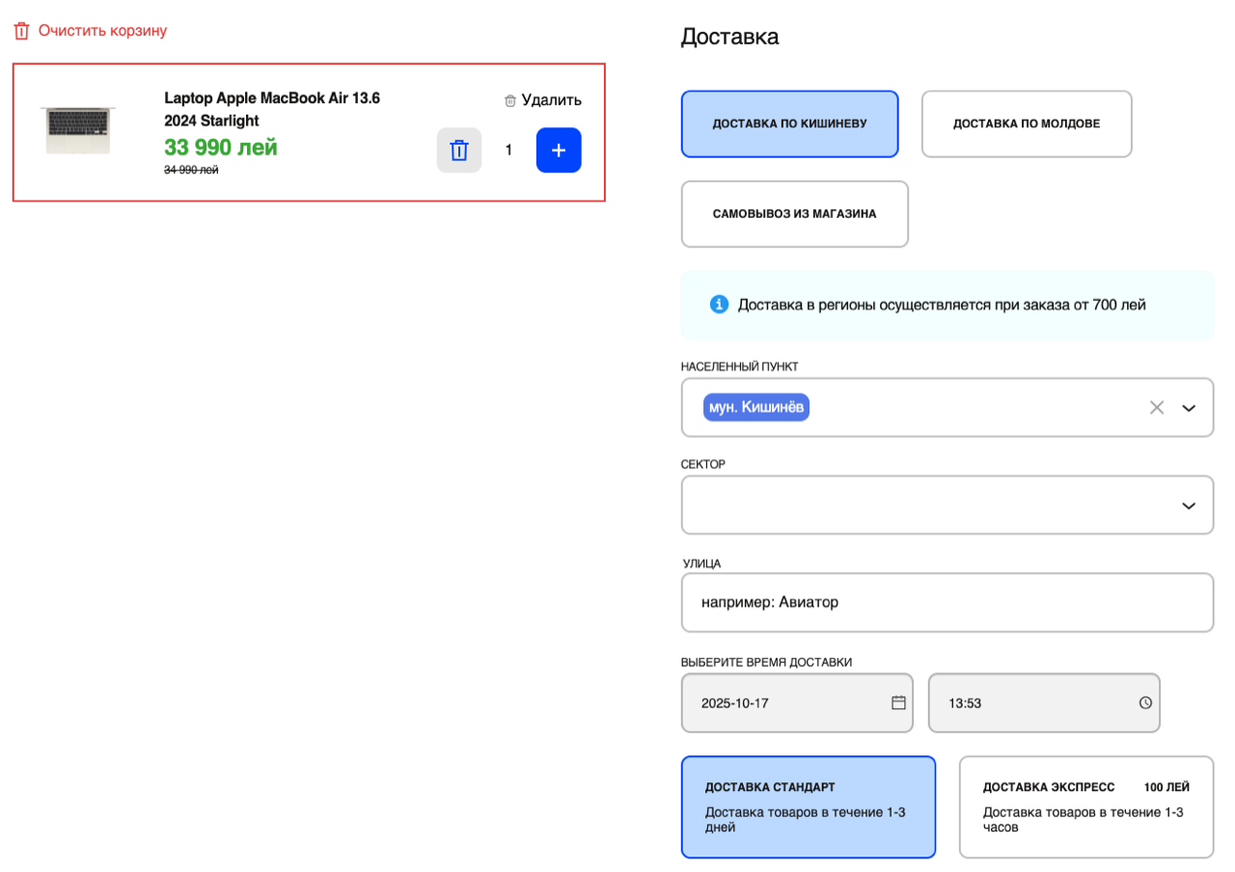This screenshot has width=1235, height=872.
Task: Choose Доставка по Молдове option
Action: [1027, 123]
